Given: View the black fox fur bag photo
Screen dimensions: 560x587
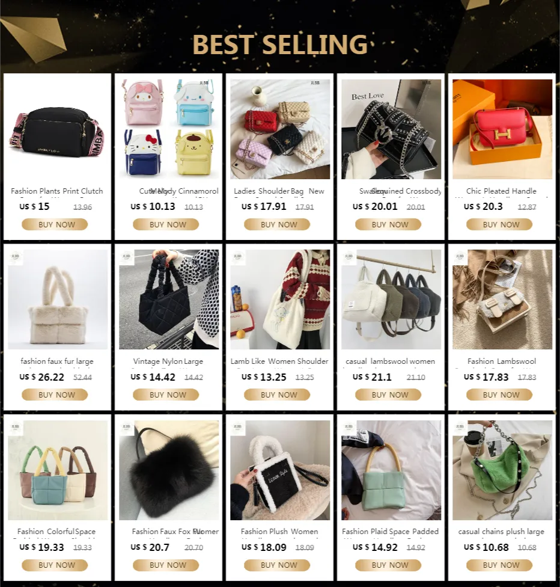Looking at the screenshot, I should pos(169,470).
